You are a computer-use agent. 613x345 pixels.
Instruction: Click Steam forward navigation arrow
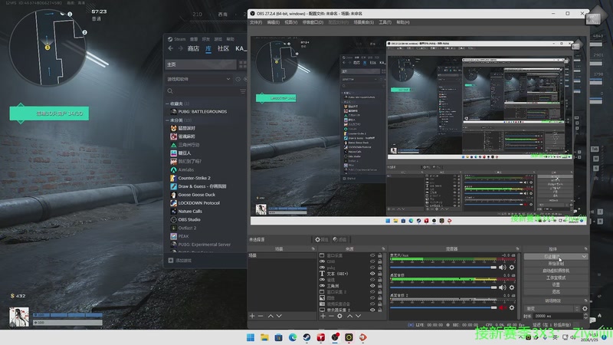point(180,48)
